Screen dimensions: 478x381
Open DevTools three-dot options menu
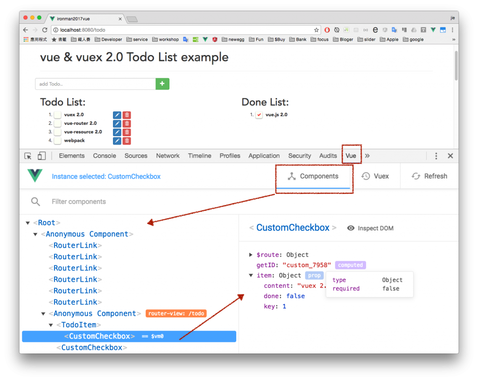(x=436, y=156)
